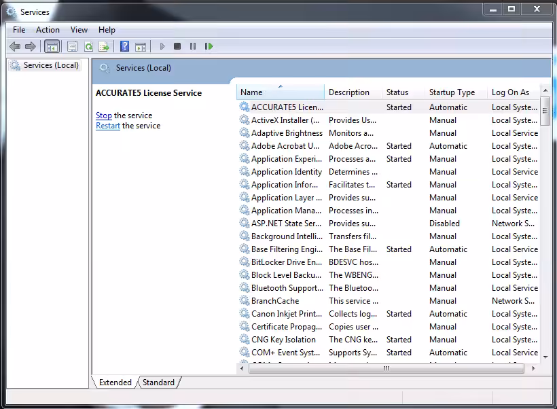The width and height of the screenshot is (557, 409).
Task: Click the Disabled startup type cell
Action: click(444, 223)
